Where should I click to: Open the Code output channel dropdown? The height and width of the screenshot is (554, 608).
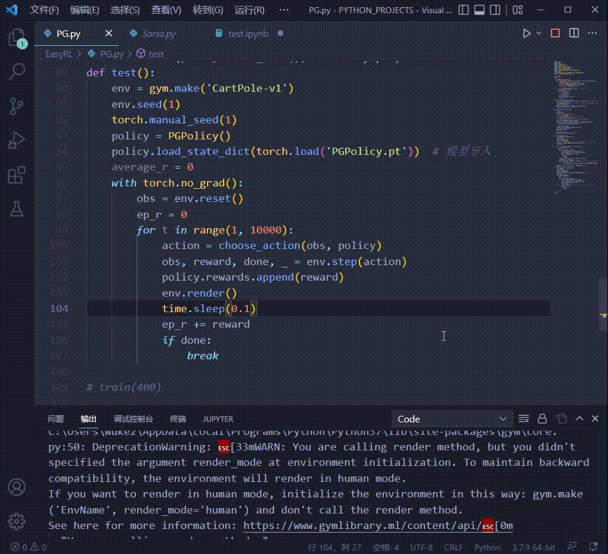452,419
